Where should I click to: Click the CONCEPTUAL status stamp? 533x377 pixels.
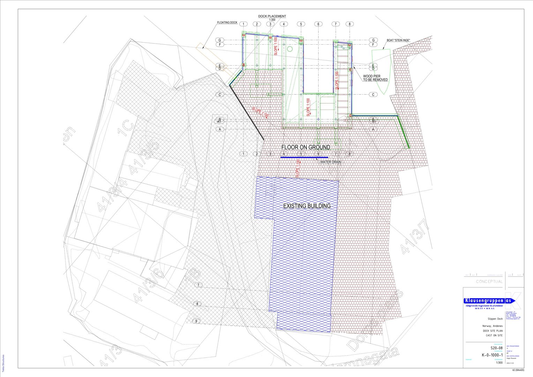489,281
